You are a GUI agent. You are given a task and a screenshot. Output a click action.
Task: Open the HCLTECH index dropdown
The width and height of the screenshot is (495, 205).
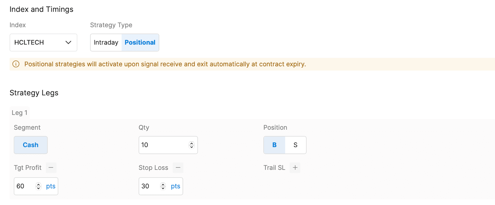[37, 43]
